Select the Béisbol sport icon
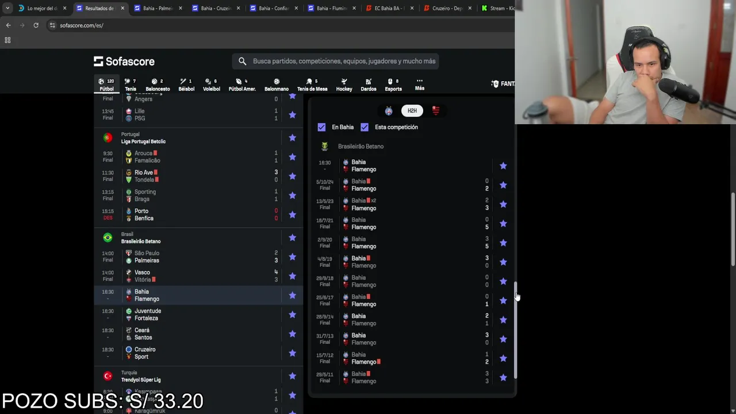Image resolution: width=736 pixels, height=414 pixels. click(x=186, y=85)
